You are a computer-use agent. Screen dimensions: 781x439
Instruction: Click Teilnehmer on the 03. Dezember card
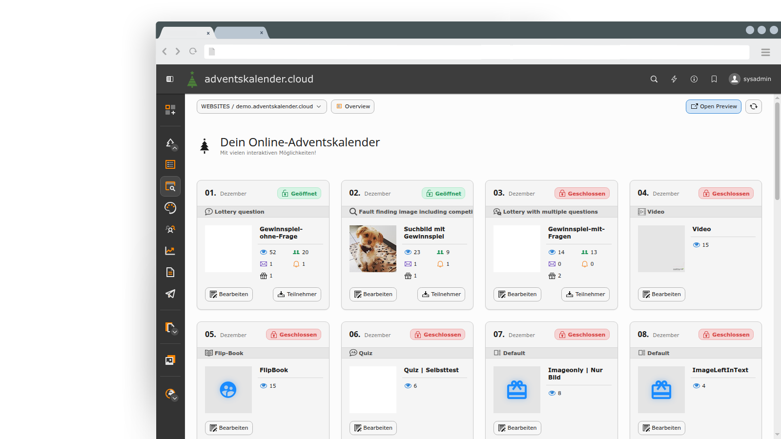(585, 294)
